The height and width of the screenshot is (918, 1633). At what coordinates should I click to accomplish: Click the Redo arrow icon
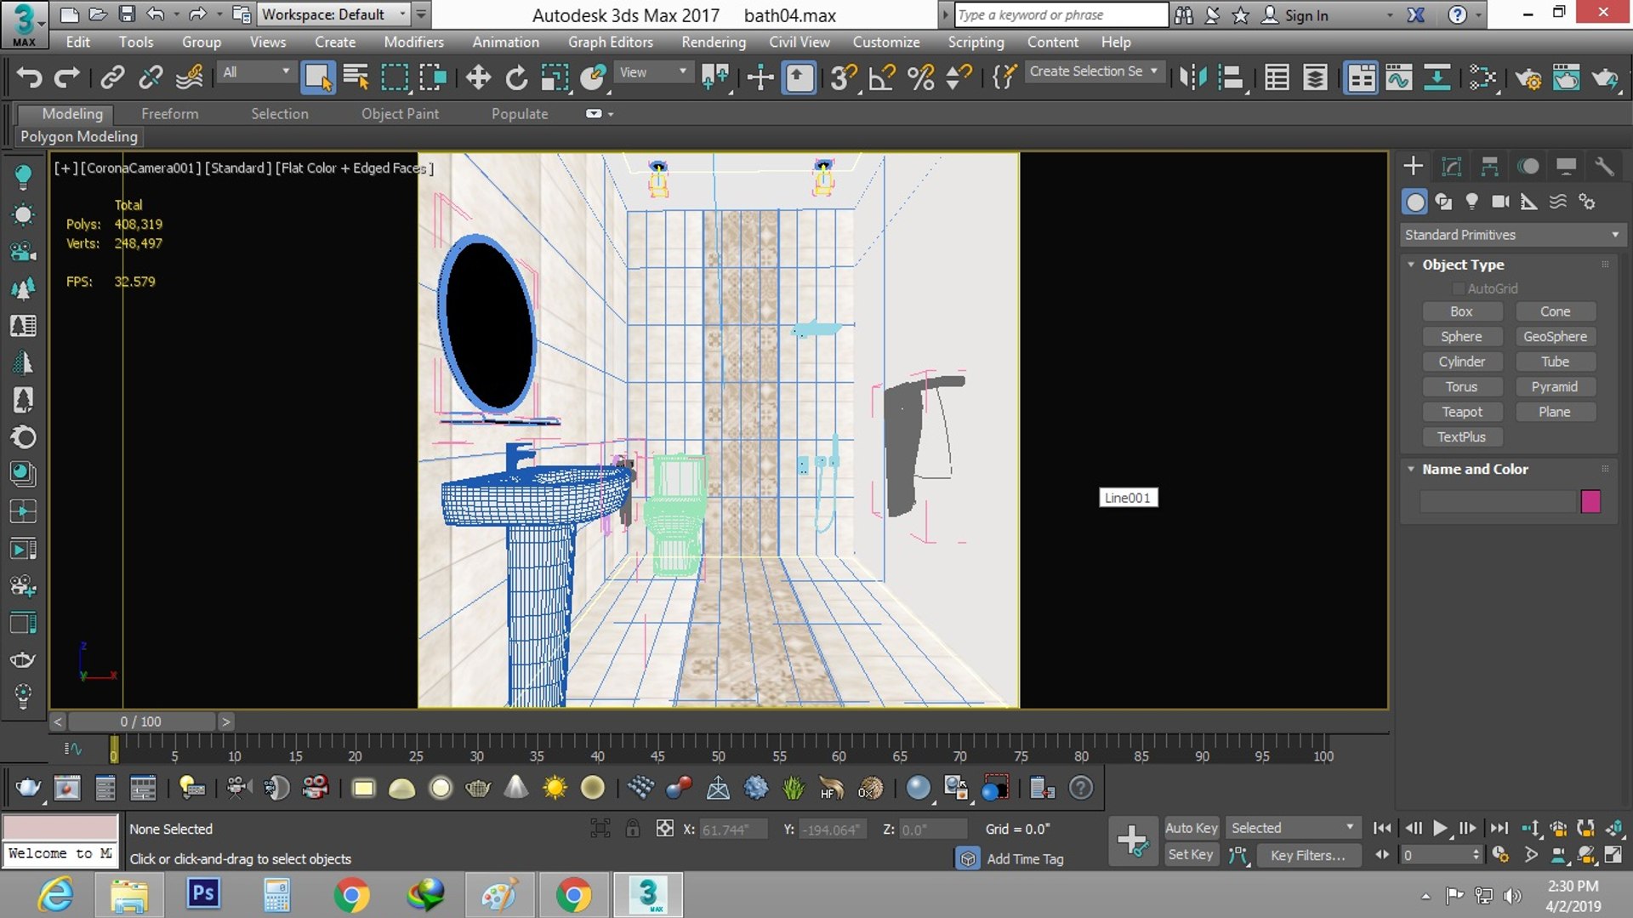click(66, 77)
